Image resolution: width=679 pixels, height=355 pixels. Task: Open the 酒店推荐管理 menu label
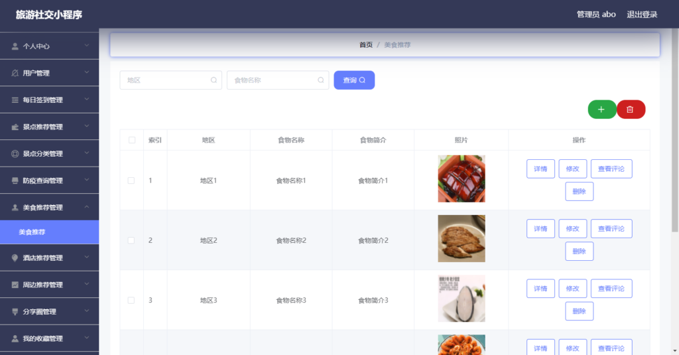(x=43, y=258)
